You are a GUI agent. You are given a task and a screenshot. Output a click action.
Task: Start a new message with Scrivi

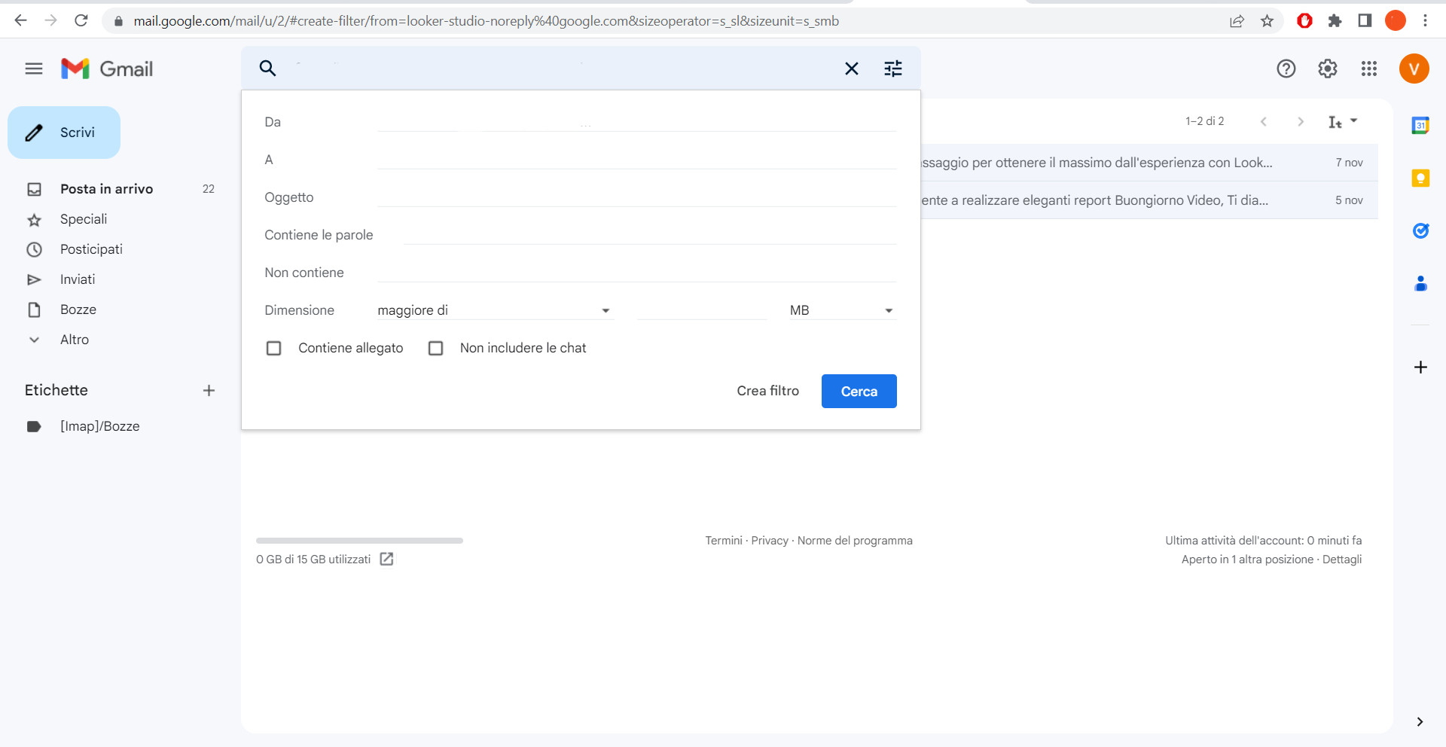coord(64,133)
